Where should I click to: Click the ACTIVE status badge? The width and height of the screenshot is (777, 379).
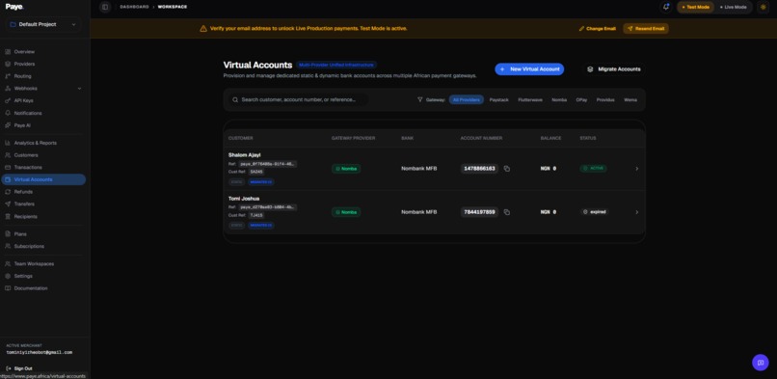point(593,169)
